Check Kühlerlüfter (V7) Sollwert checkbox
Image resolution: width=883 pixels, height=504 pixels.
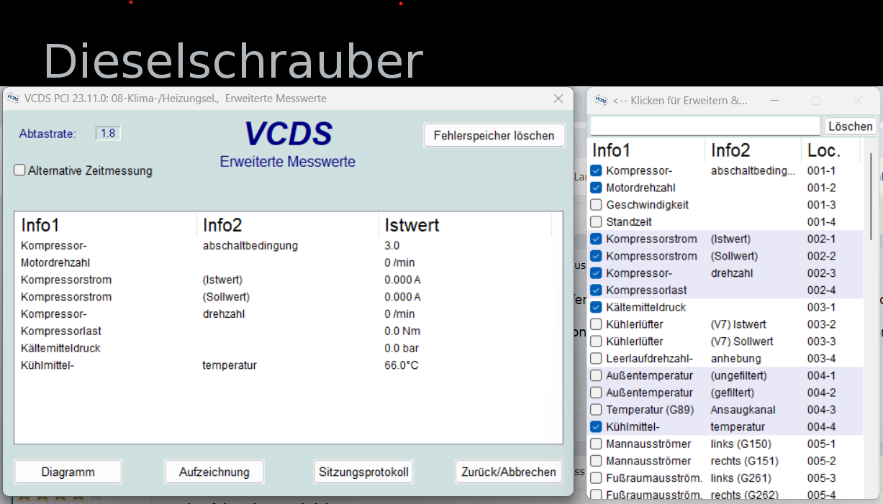click(x=596, y=342)
